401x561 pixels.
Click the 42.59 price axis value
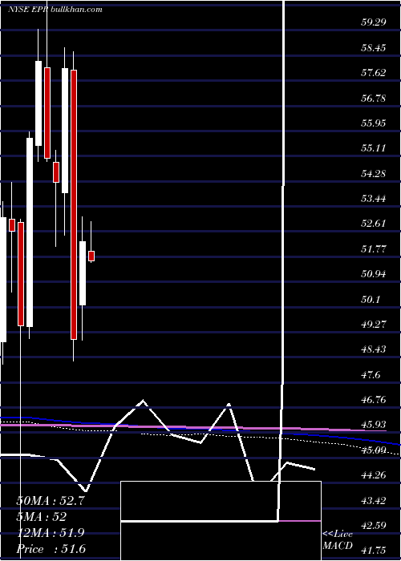point(374,526)
